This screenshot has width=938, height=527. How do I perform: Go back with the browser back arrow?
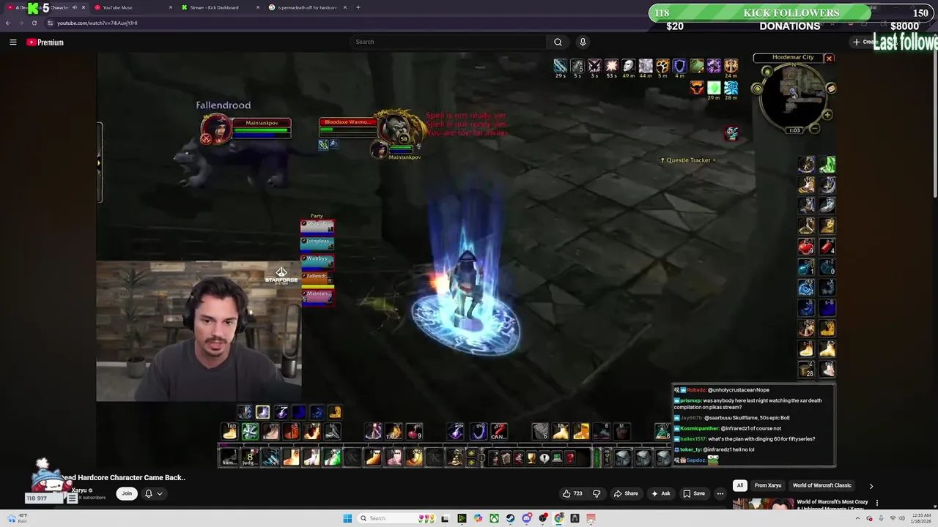click(8, 23)
